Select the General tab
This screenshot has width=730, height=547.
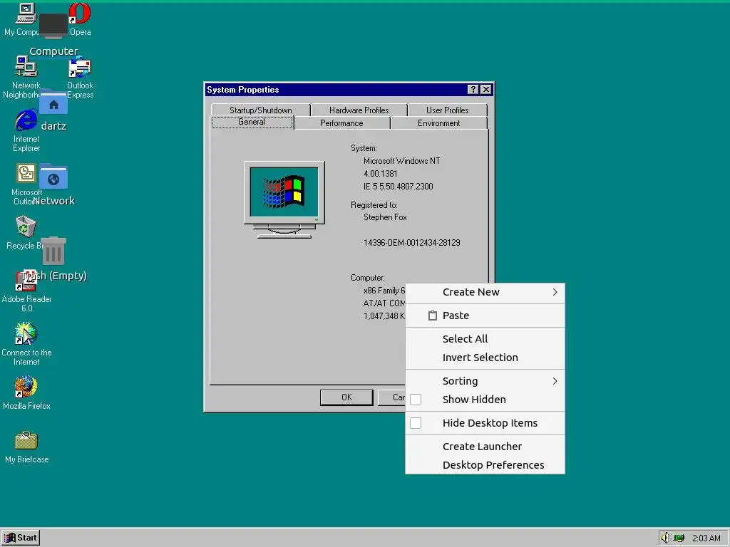[x=252, y=123]
